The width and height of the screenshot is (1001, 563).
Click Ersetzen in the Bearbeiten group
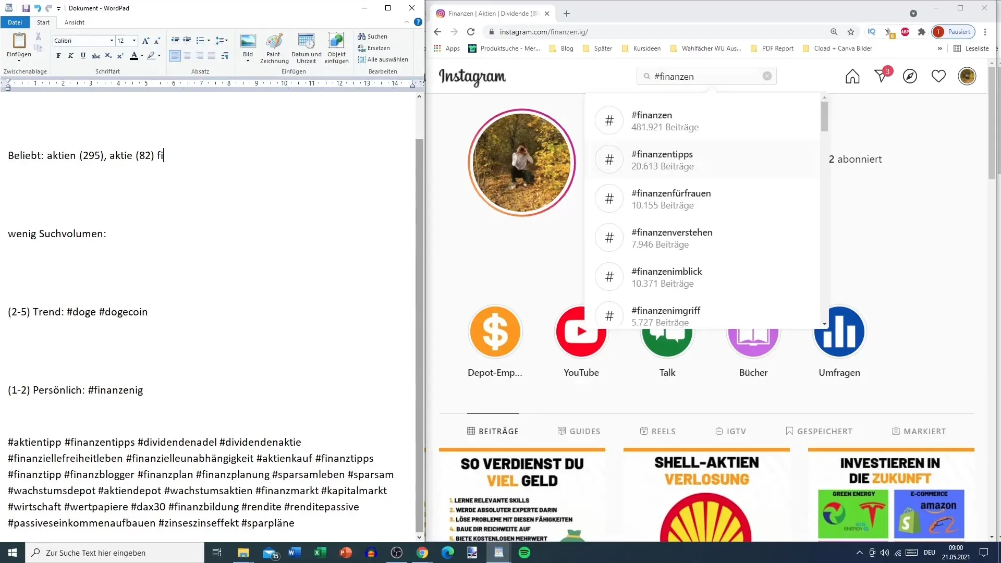[x=374, y=48]
